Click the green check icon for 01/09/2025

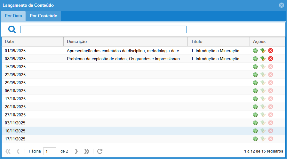point(255,51)
